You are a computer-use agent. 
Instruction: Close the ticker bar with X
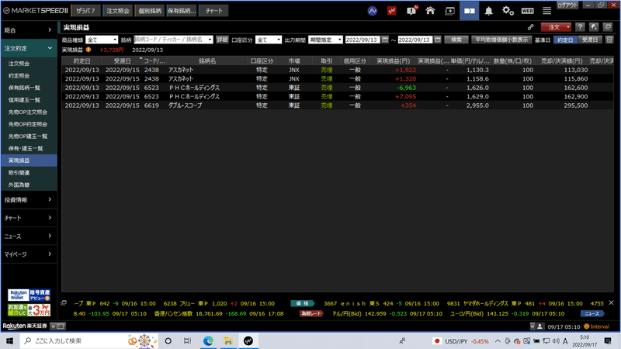(x=611, y=302)
